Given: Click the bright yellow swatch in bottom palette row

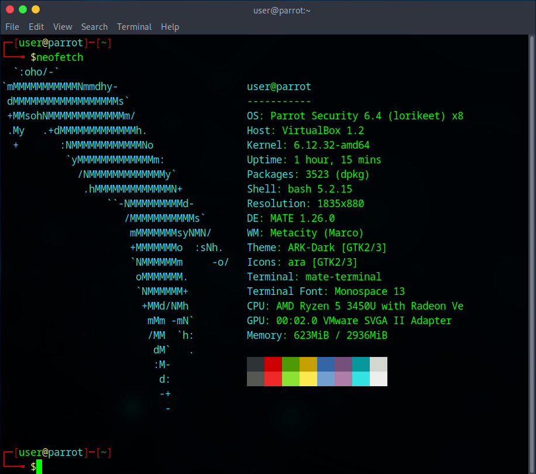Looking at the screenshot, I should pos(308,379).
